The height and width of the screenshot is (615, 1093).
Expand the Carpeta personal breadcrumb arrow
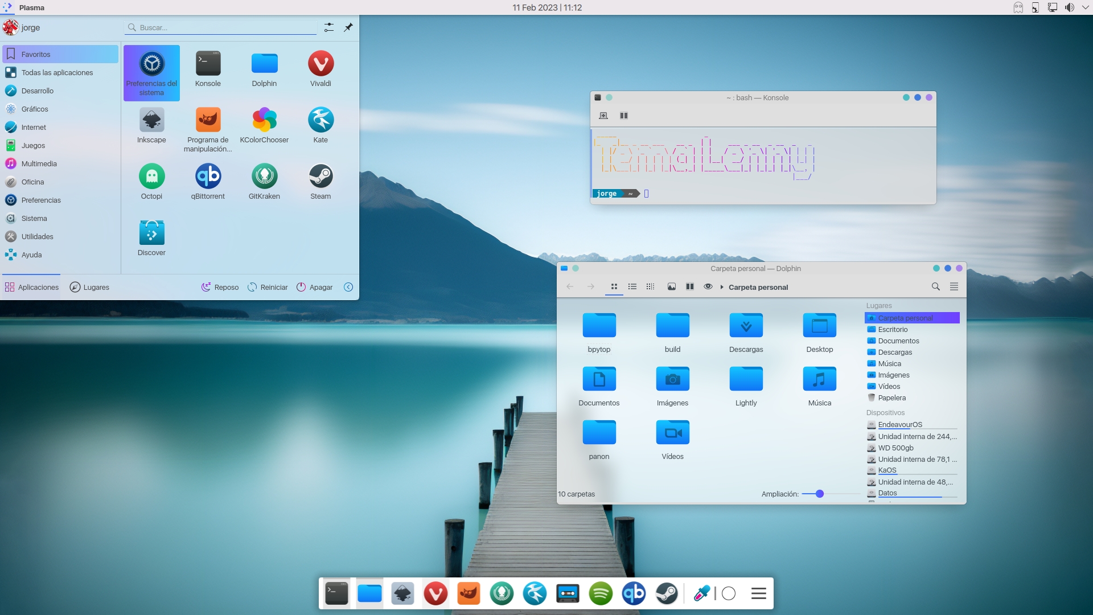coord(721,287)
